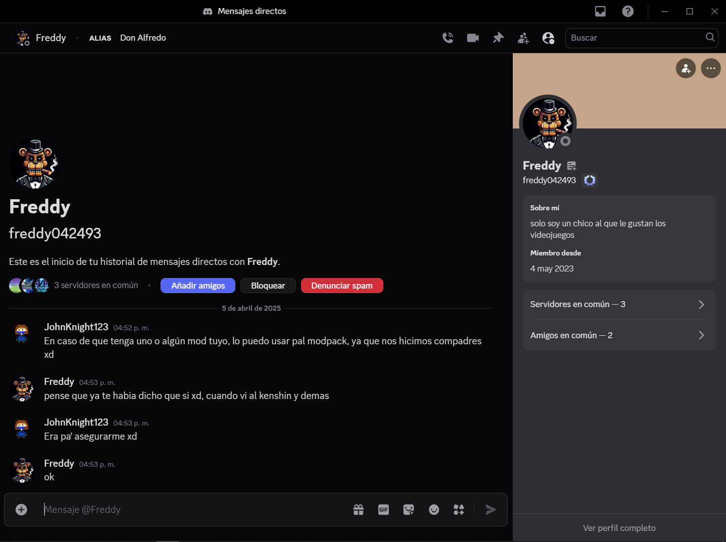The height and width of the screenshot is (542, 726).
Task: Open Ver perfil completo link
Action: (619, 528)
